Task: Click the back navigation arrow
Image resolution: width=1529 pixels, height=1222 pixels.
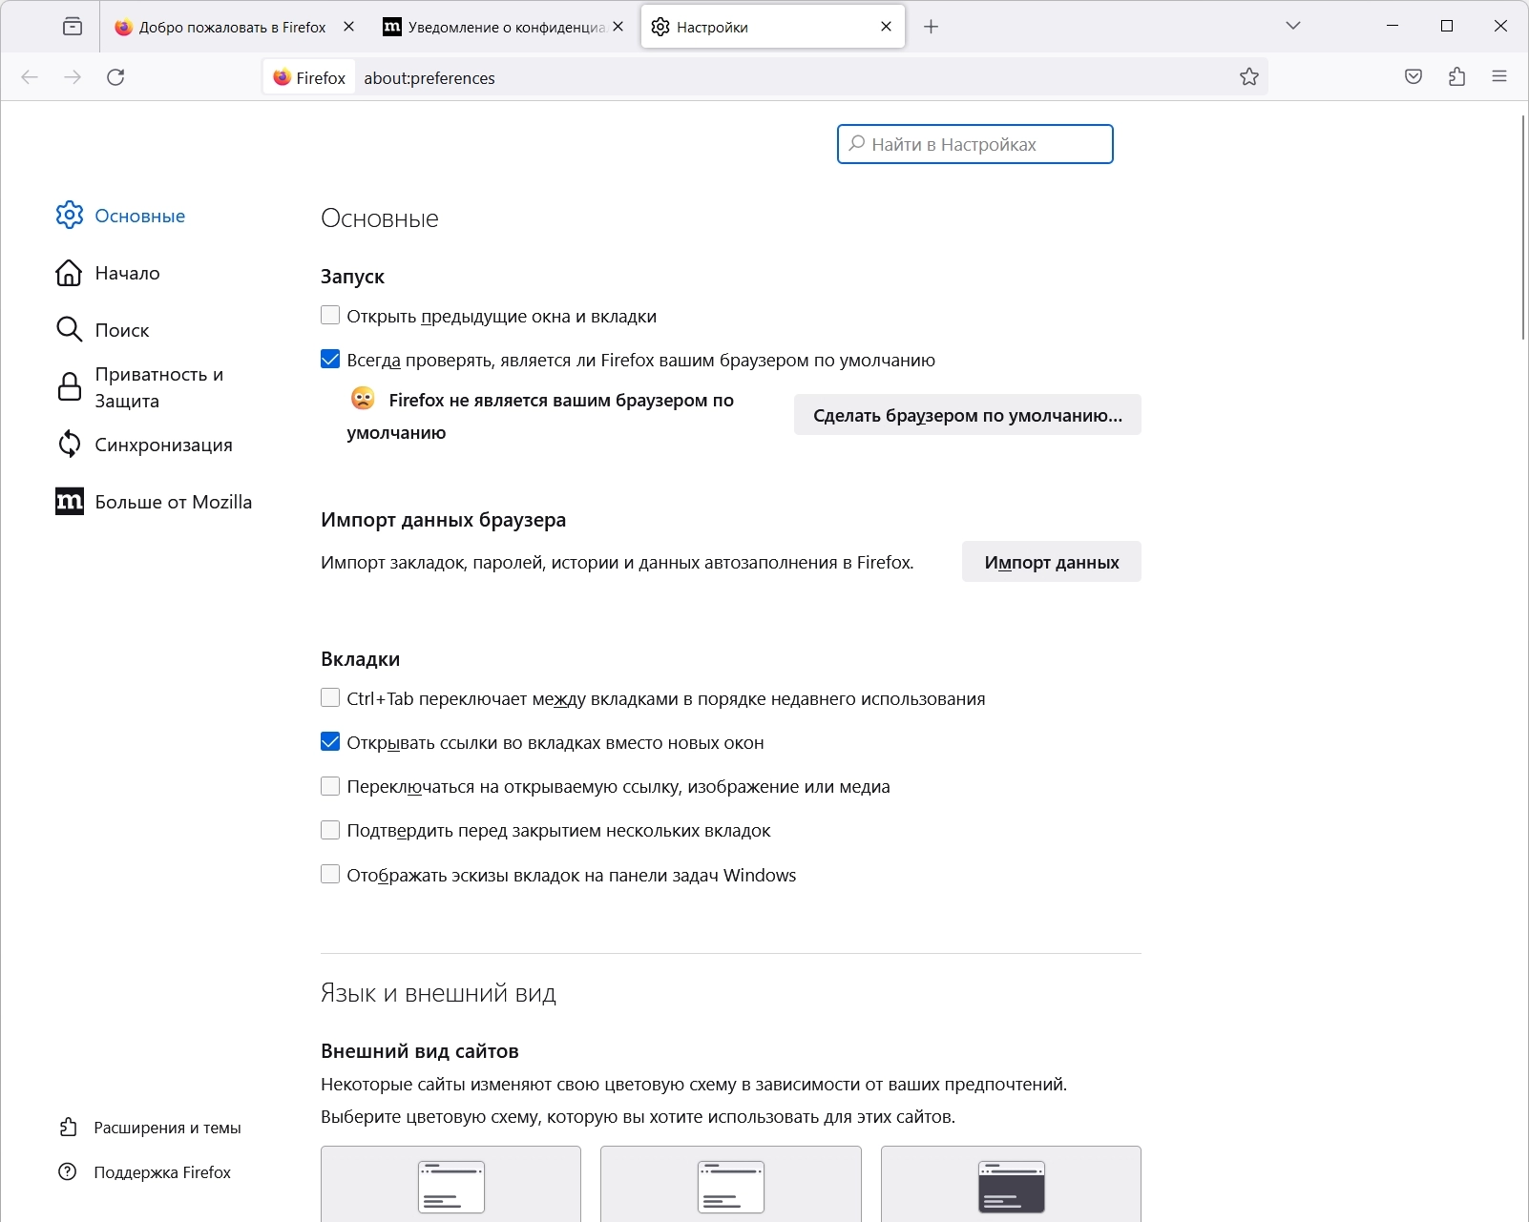Action: point(30,77)
